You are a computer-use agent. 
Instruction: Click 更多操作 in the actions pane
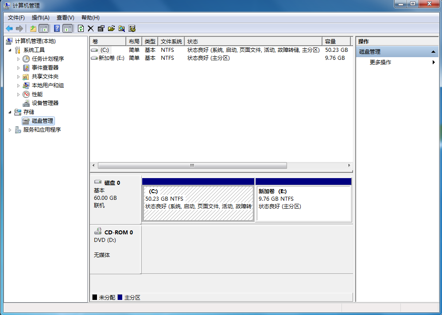(x=380, y=62)
